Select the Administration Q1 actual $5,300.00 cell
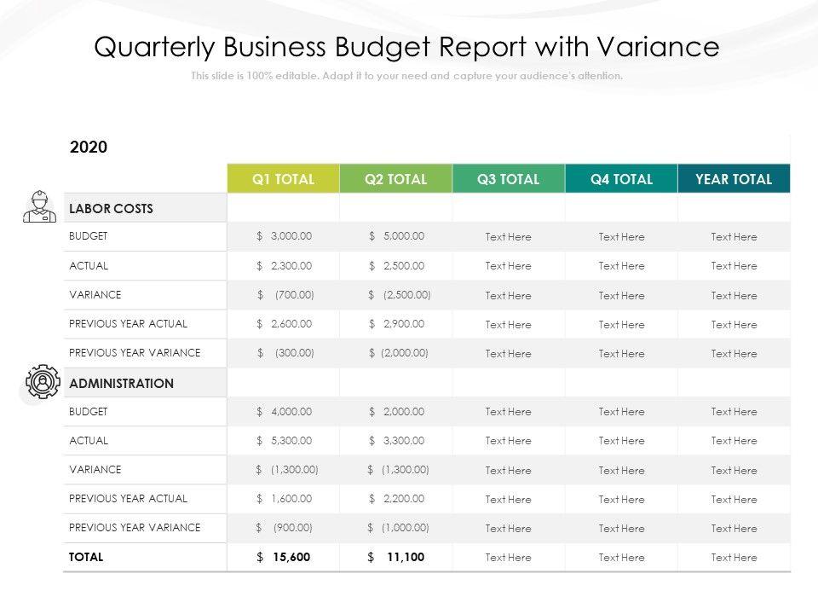Image resolution: width=818 pixels, height=614 pixels. pos(284,441)
